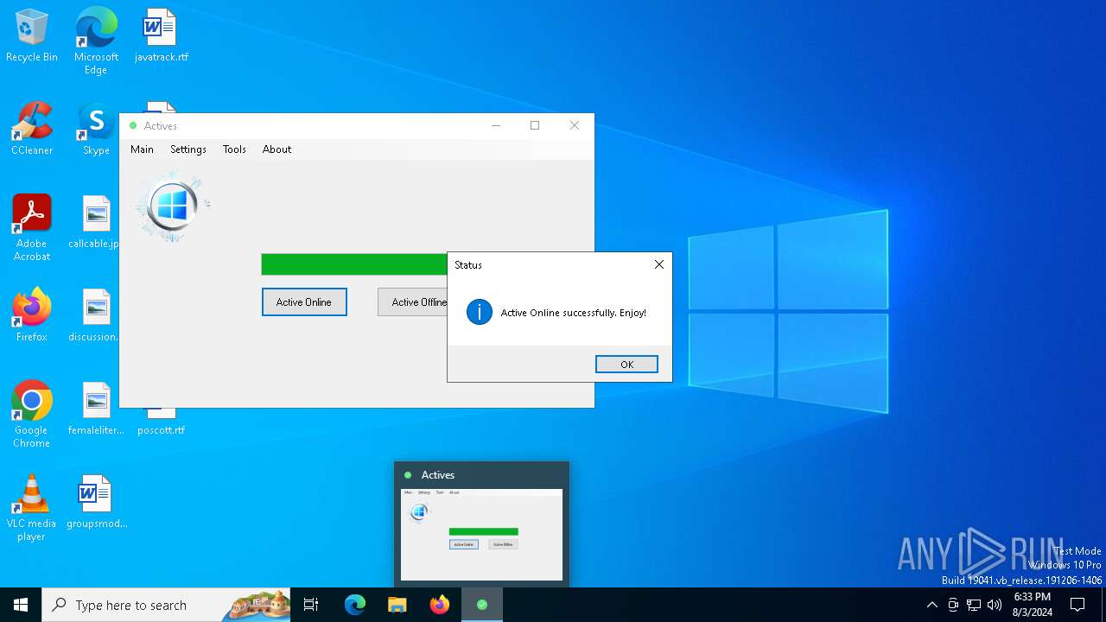Close the Status dialog with X
Screen dimensions: 1106x622
(x=659, y=264)
